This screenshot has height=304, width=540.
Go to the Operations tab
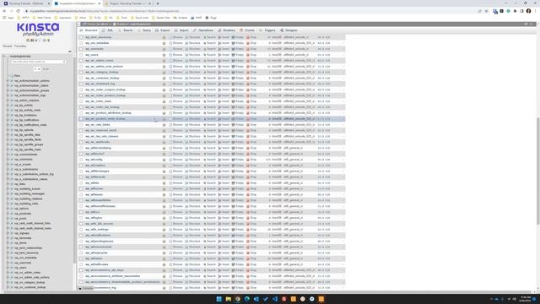click(x=203, y=30)
